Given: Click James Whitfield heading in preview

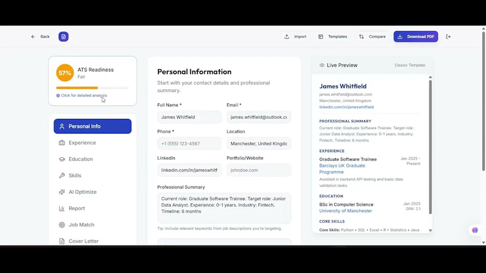Looking at the screenshot, I should [x=343, y=86].
